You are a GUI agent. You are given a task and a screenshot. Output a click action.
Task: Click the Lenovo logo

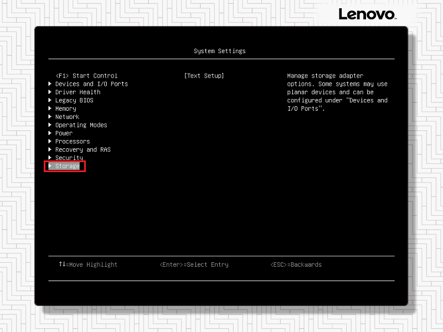tap(367, 14)
